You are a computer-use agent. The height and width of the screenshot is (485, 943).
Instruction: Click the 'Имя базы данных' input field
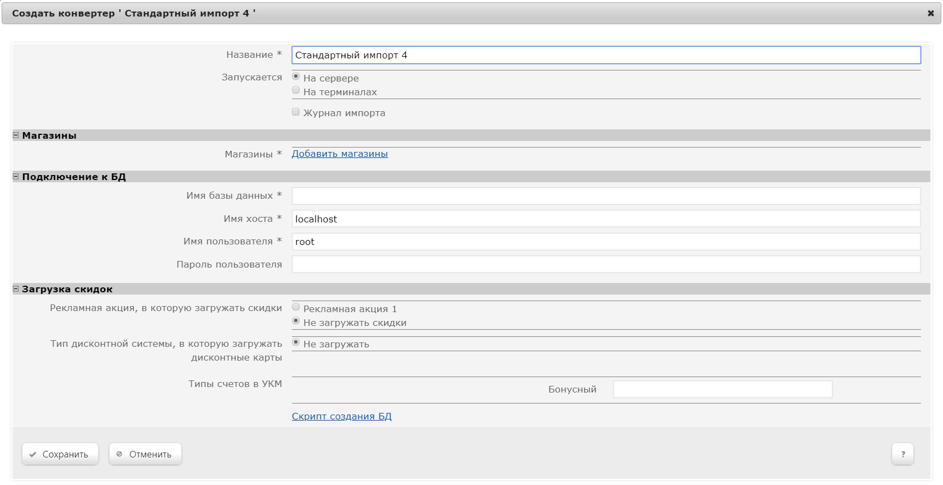(x=606, y=196)
